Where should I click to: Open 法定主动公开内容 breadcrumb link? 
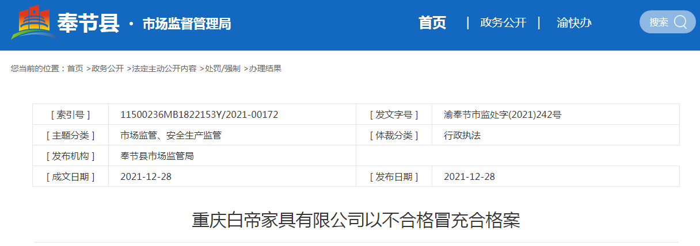coord(164,68)
